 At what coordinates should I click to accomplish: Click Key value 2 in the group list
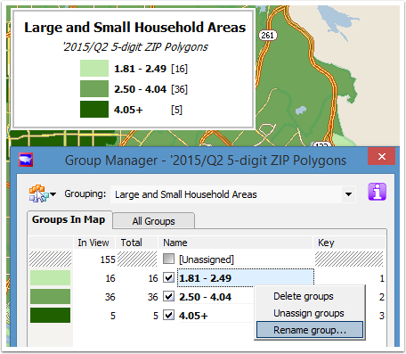coord(382,297)
